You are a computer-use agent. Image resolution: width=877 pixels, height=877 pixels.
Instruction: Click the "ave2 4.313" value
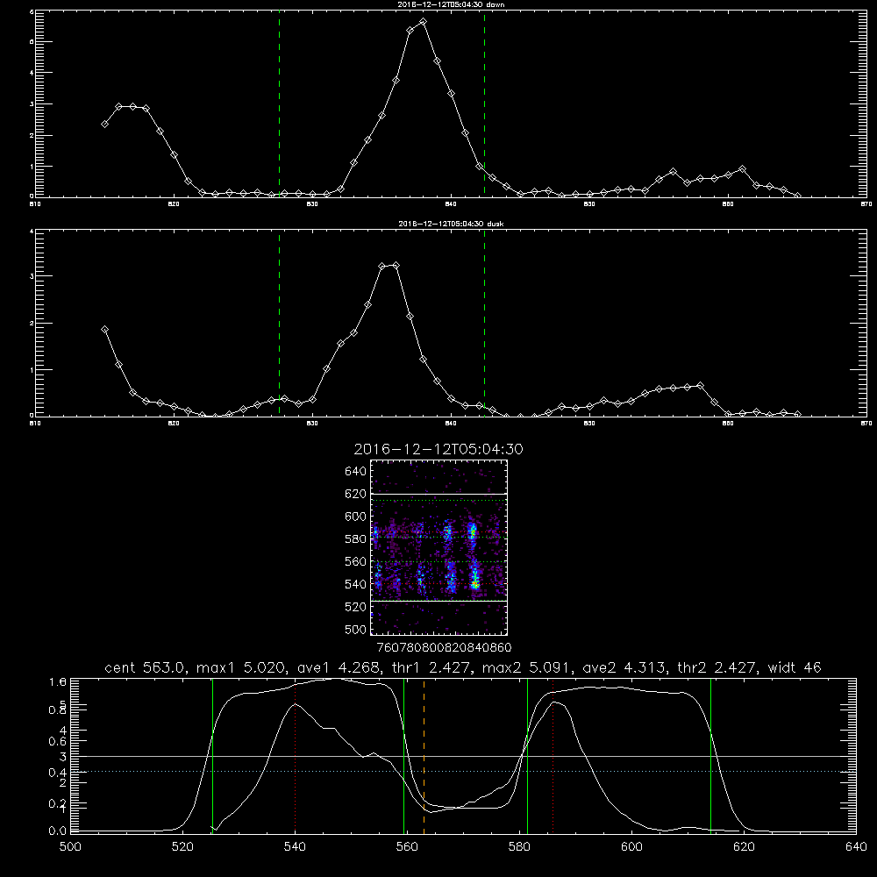pyautogui.click(x=624, y=667)
